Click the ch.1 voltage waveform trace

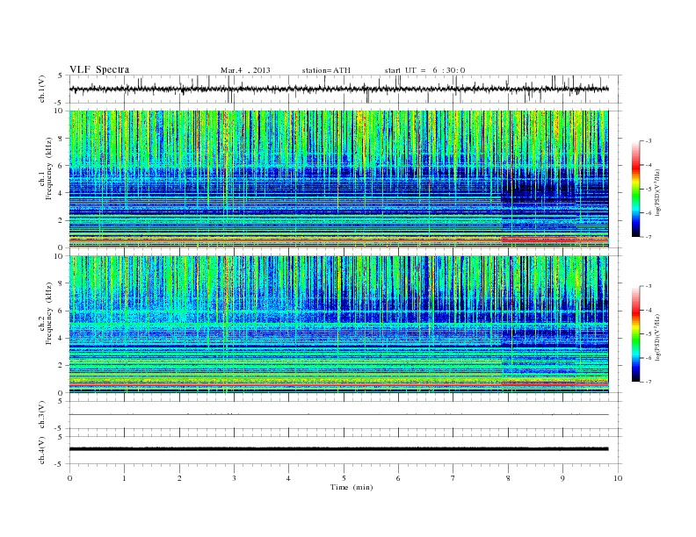(x=338, y=89)
